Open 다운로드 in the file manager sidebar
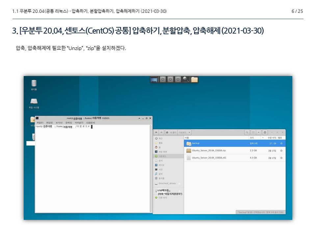The width and height of the screenshot is (316, 237). (x=168, y=156)
